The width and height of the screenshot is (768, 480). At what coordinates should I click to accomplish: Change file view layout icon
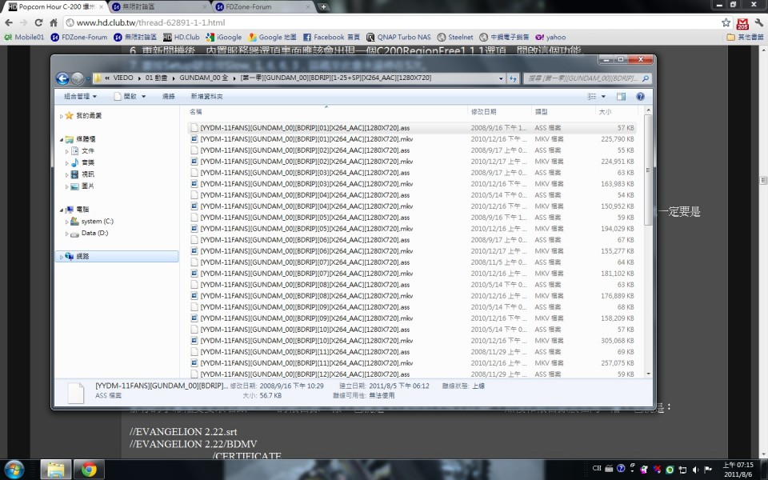[592, 97]
